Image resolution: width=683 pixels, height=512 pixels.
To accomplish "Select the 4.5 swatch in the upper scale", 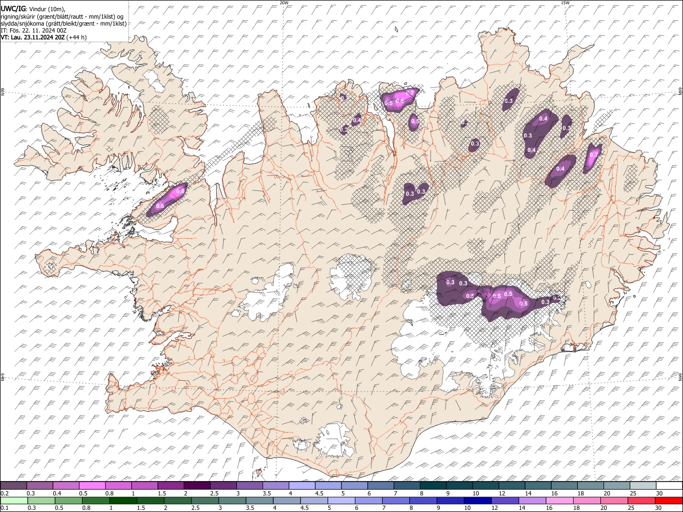I will tap(328, 485).
